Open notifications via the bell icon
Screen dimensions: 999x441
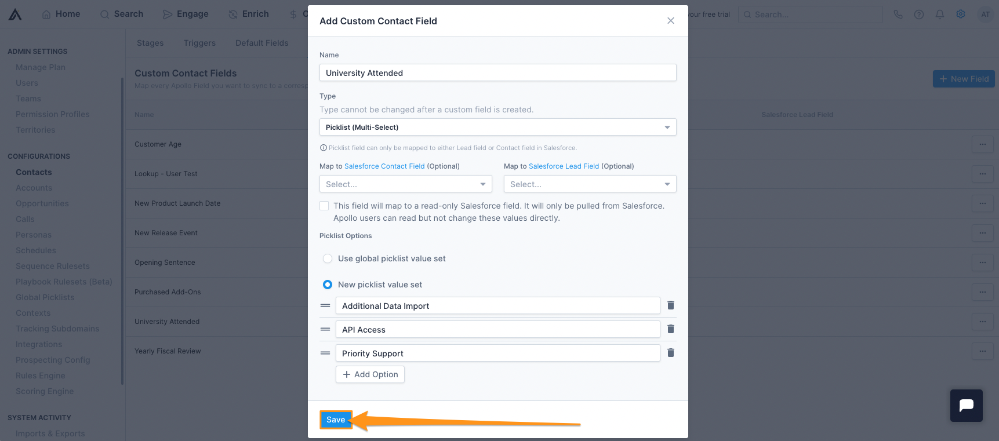click(x=939, y=14)
